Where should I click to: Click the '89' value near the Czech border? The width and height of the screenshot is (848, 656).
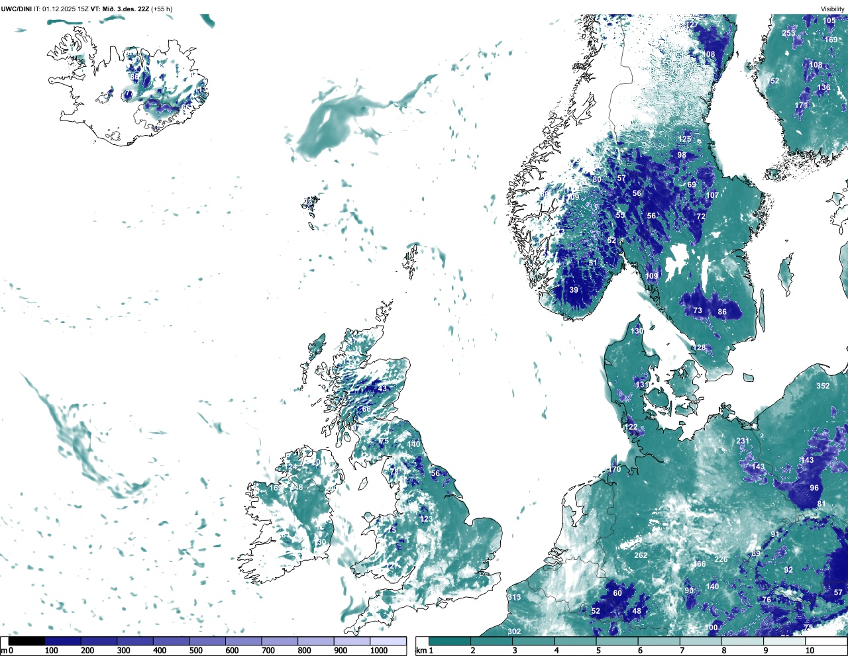(x=756, y=554)
